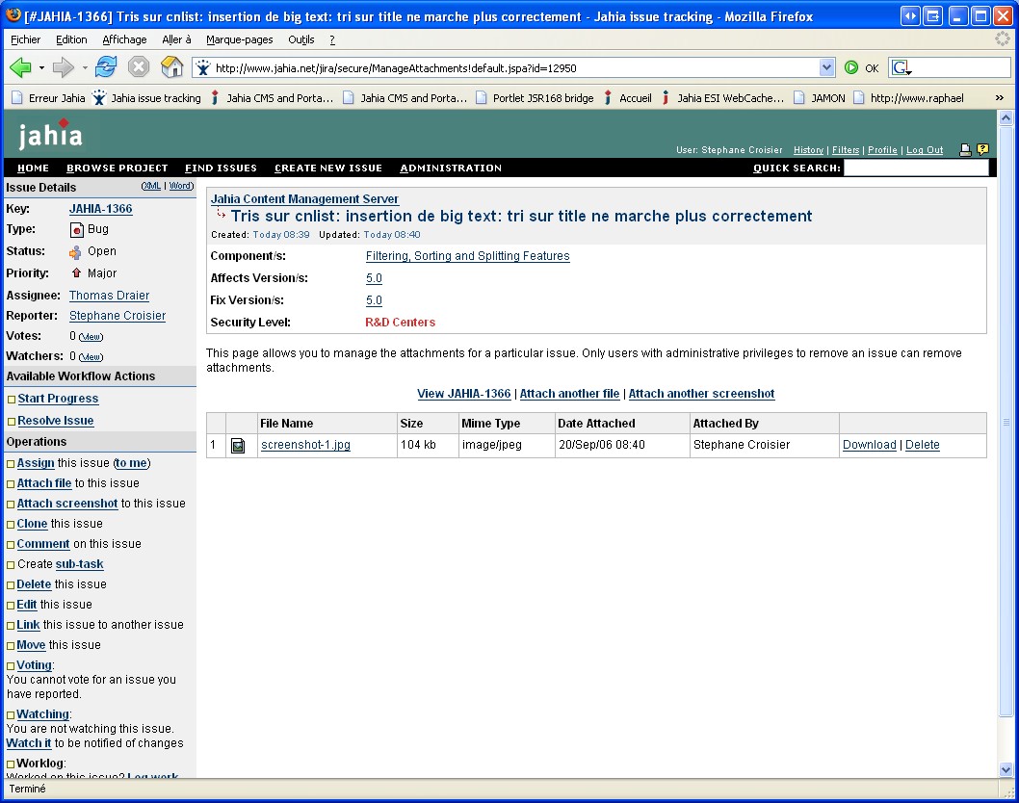Click CREATE NEW ISSUE in navigation bar
The image size is (1019, 803).
click(x=328, y=168)
